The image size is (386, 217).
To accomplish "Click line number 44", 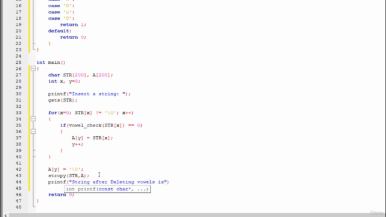I will [19, 182].
